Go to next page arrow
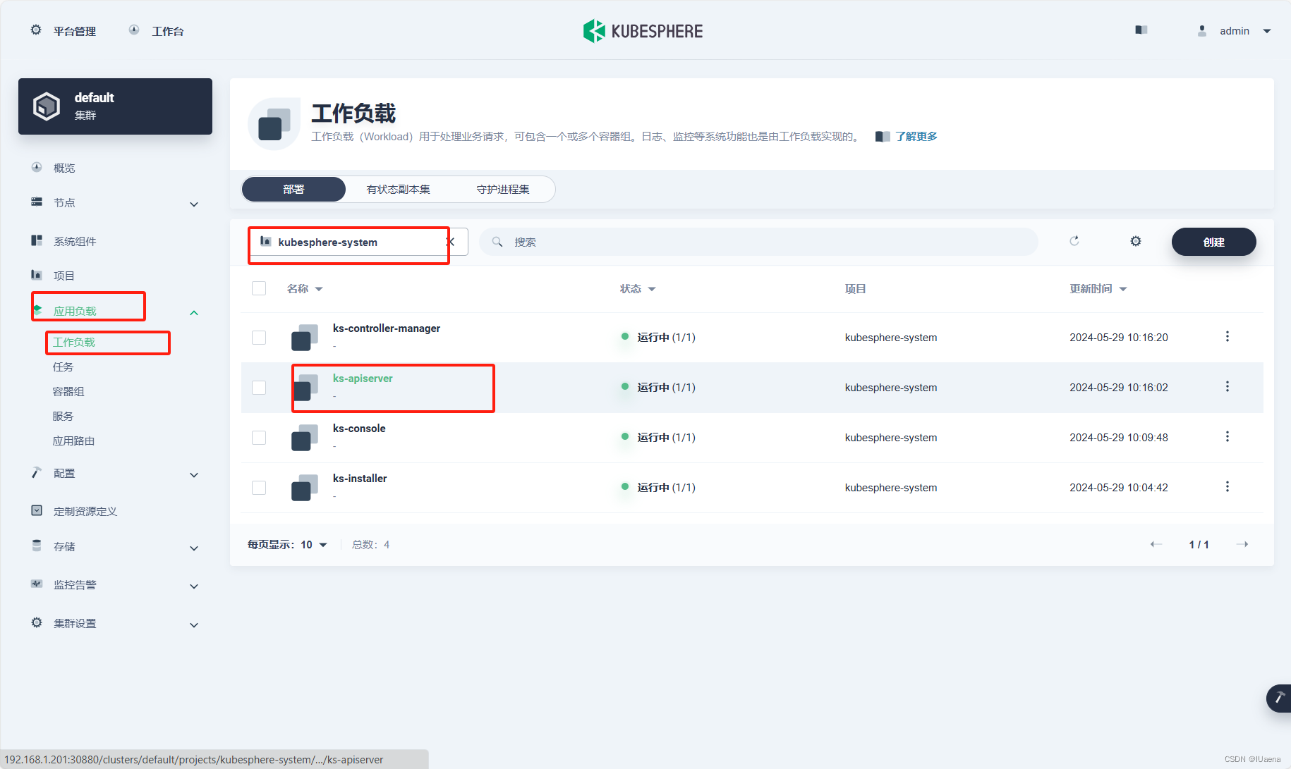Screen dimensions: 1291x769 pyautogui.click(x=1242, y=544)
